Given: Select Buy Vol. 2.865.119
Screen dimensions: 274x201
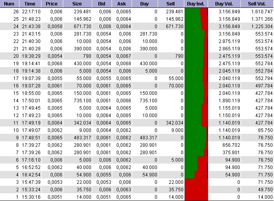Looking at the screenshot, I should pyautogui.click(x=229, y=49).
